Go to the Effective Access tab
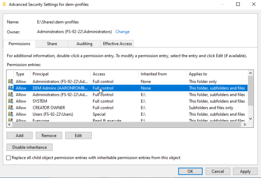261x178 pixels. coord(117,44)
